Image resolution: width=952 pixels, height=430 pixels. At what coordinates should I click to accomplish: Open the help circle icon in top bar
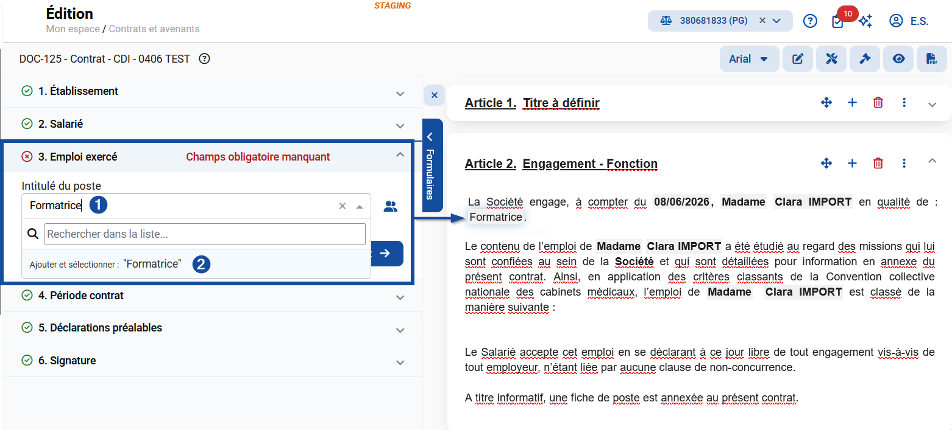tap(809, 21)
